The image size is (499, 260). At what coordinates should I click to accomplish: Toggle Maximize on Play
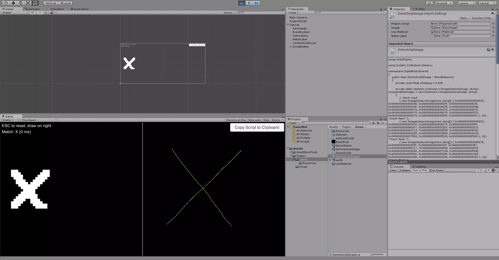click(236, 120)
